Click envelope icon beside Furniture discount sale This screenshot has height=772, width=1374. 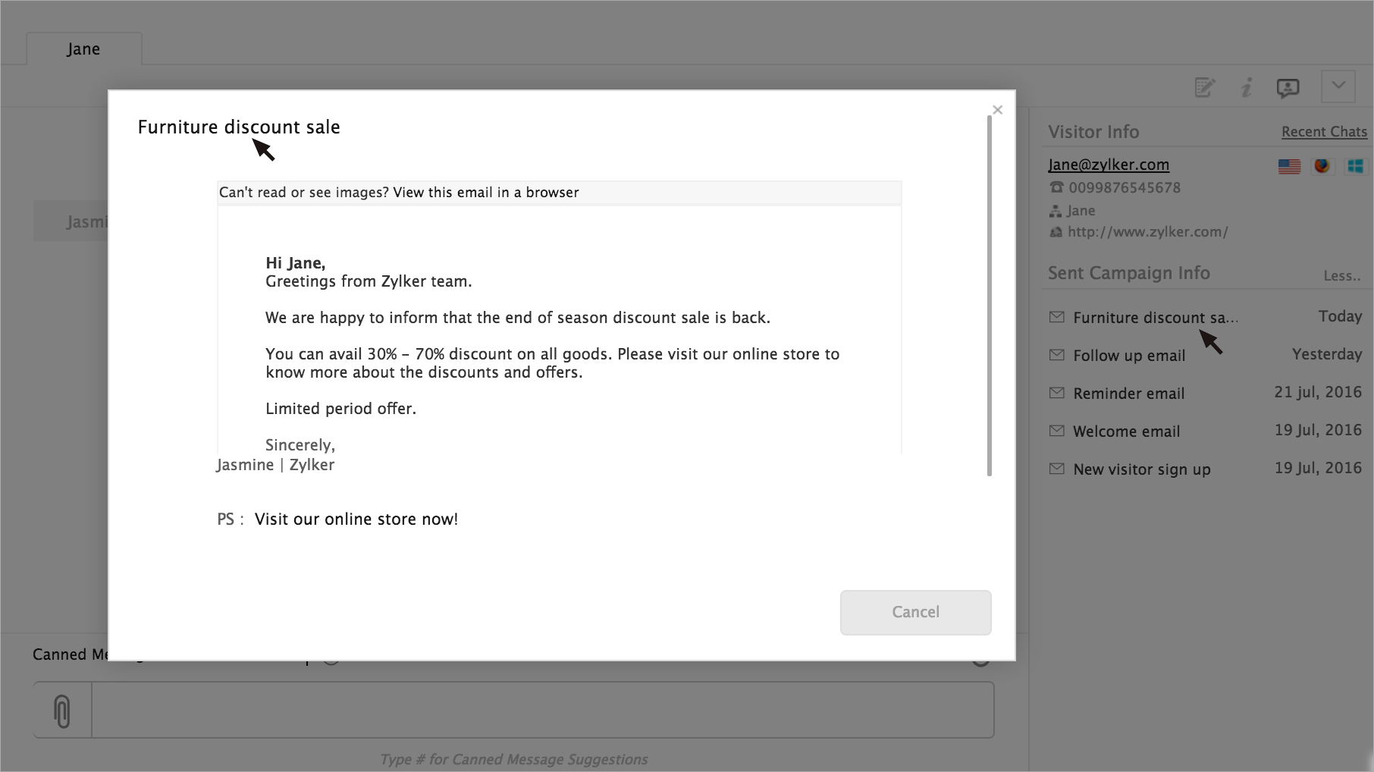point(1056,317)
